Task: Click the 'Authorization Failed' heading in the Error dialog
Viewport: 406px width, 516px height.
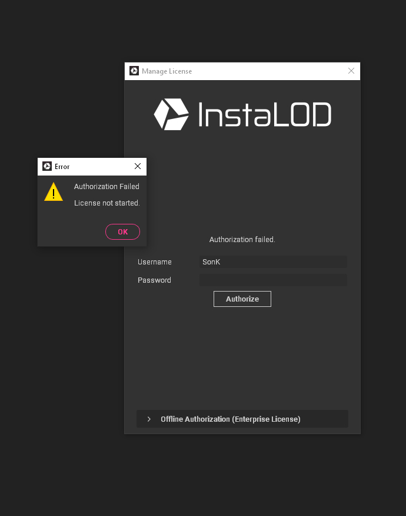Action: click(x=107, y=187)
